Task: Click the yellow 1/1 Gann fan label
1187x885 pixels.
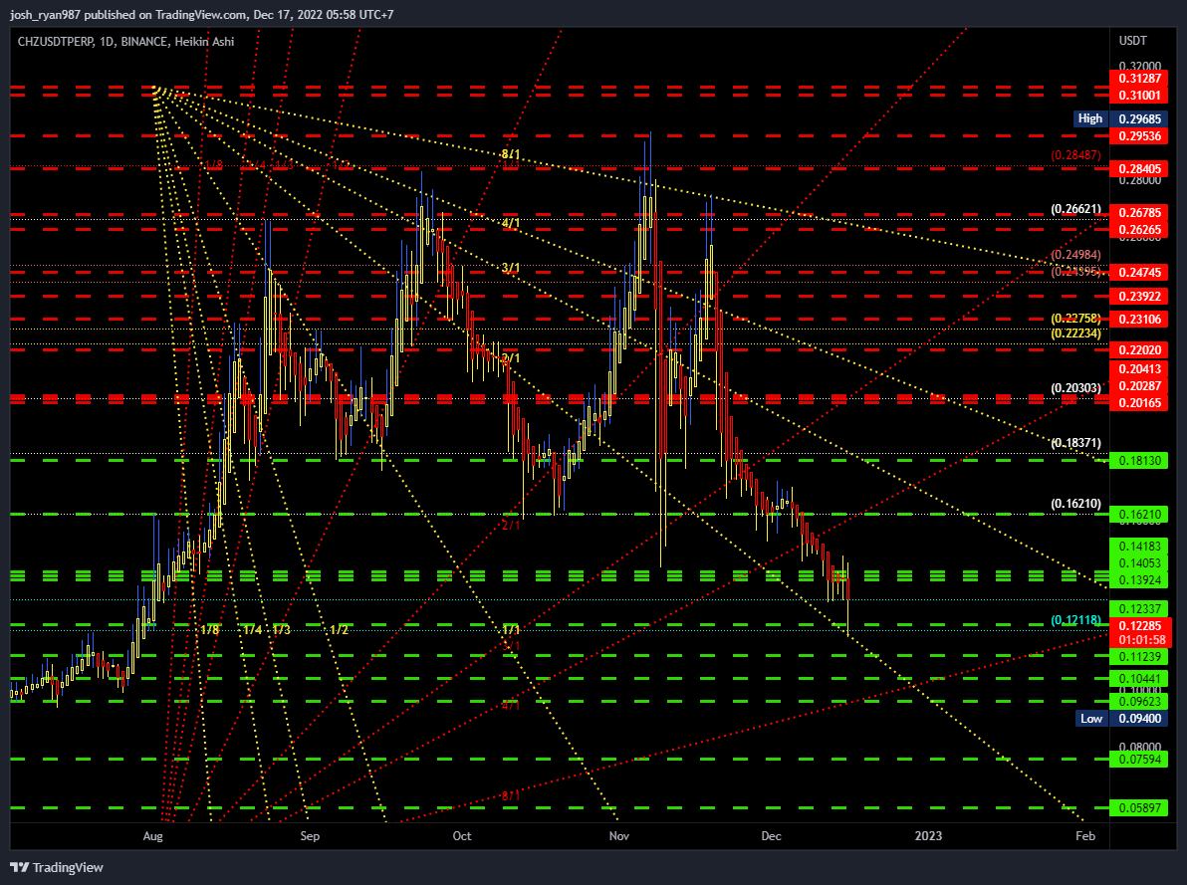Action: click(x=511, y=630)
